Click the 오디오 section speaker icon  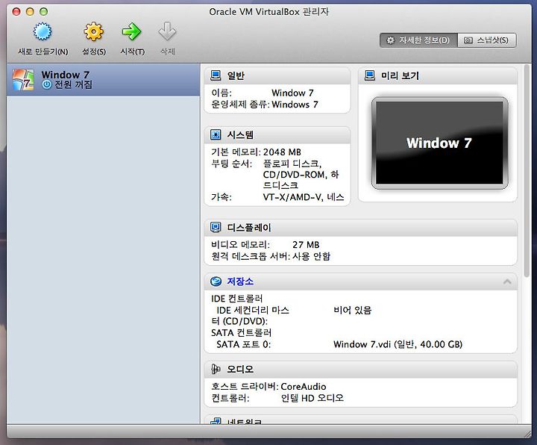click(216, 370)
